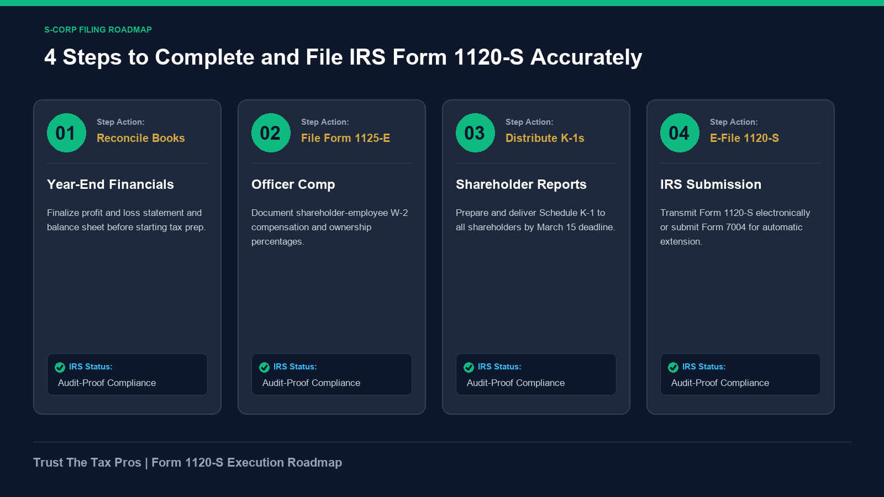Click the checkmark icon in the Year-End Financials card
Image resolution: width=884 pixels, height=497 pixels.
[x=60, y=367]
